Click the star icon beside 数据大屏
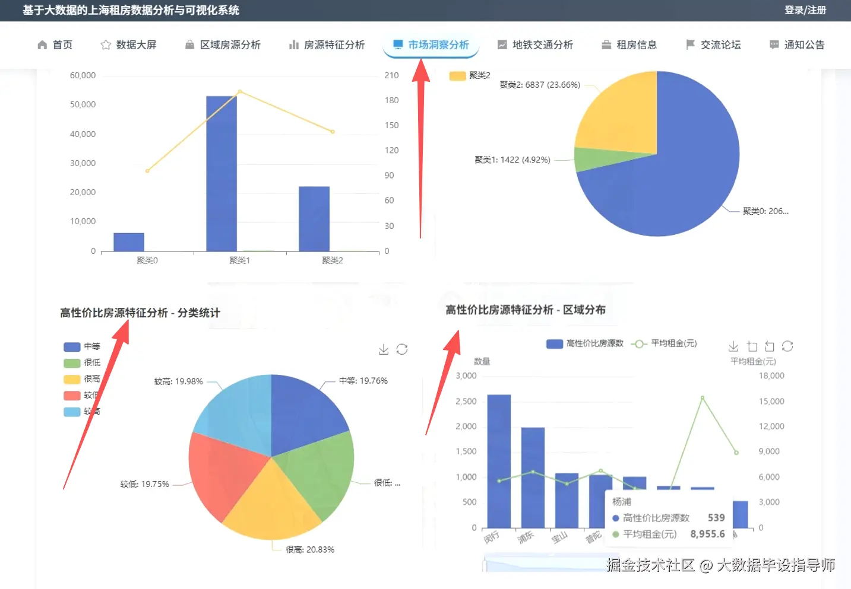The height and width of the screenshot is (589, 851). point(106,44)
